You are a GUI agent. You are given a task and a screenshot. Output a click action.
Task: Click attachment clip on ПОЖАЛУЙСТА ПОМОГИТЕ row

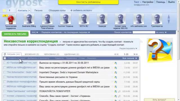(x=119, y=91)
